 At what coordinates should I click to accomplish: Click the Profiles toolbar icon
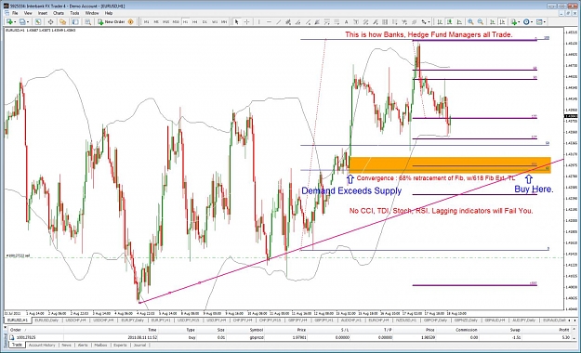point(22,22)
